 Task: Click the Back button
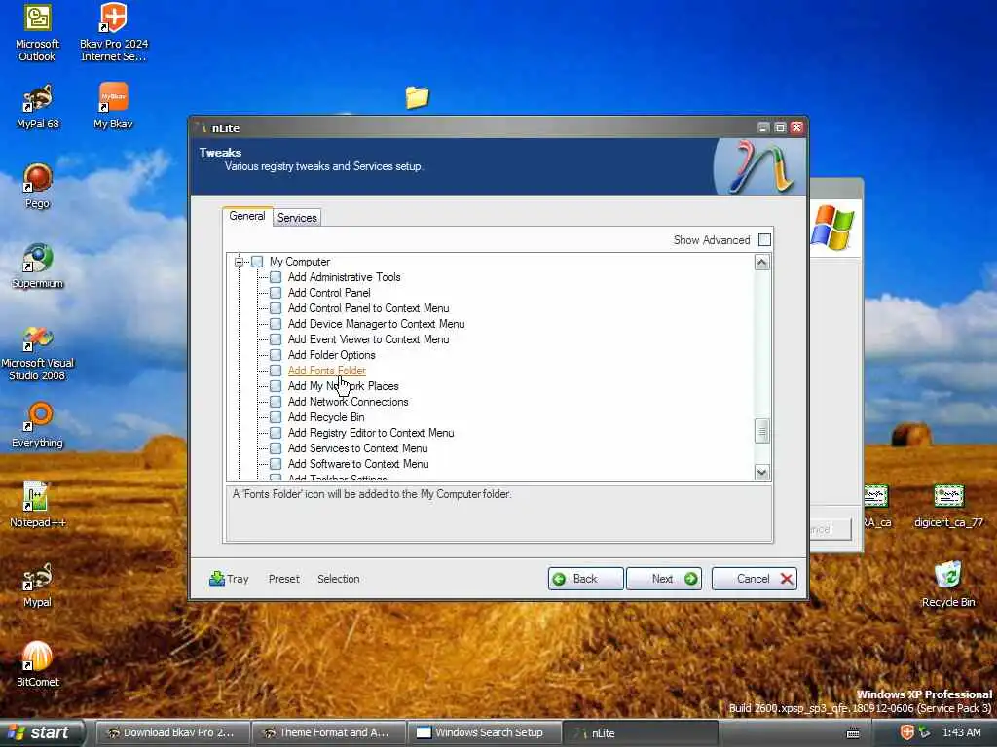point(585,579)
